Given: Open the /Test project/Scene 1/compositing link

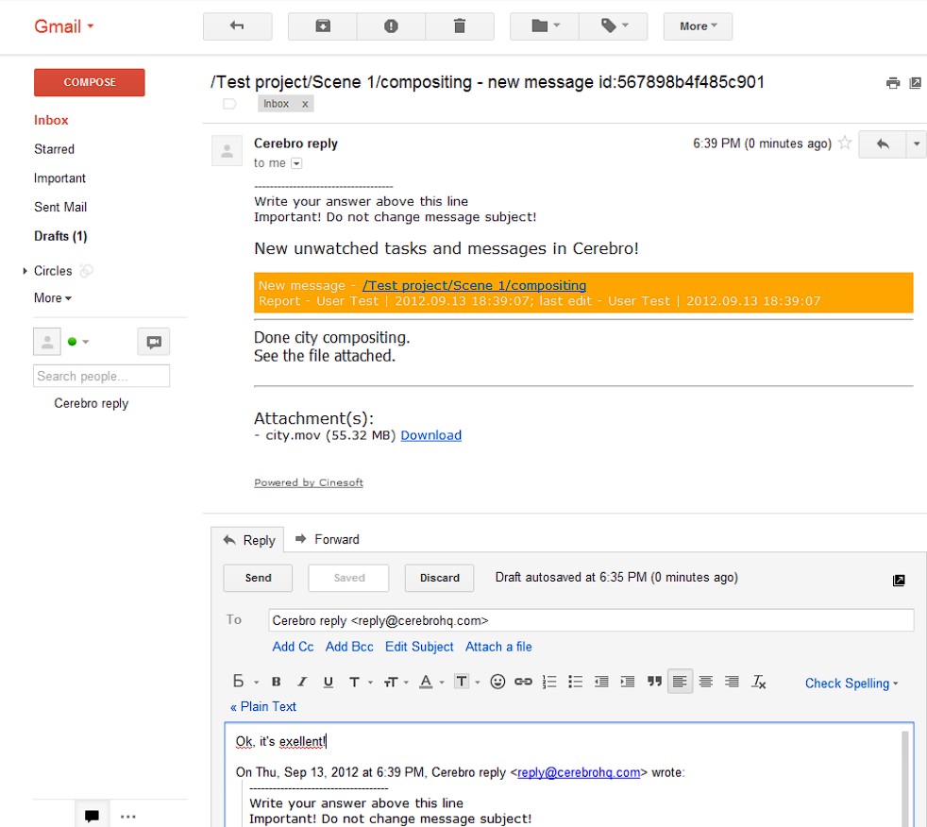Looking at the screenshot, I should 474,285.
